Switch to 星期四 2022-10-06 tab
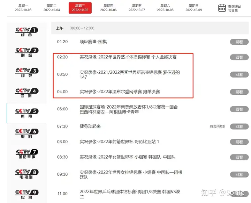 [x=108, y=8]
